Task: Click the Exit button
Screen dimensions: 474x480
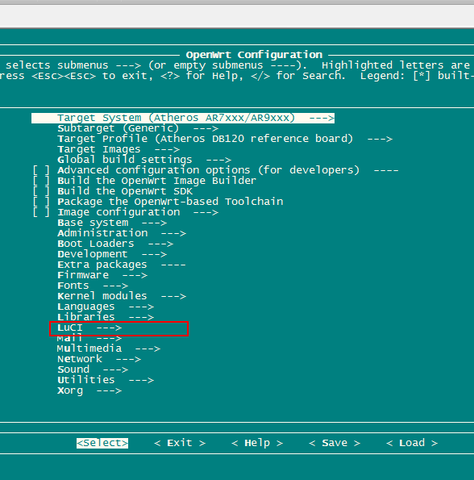Action: tap(180, 443)
